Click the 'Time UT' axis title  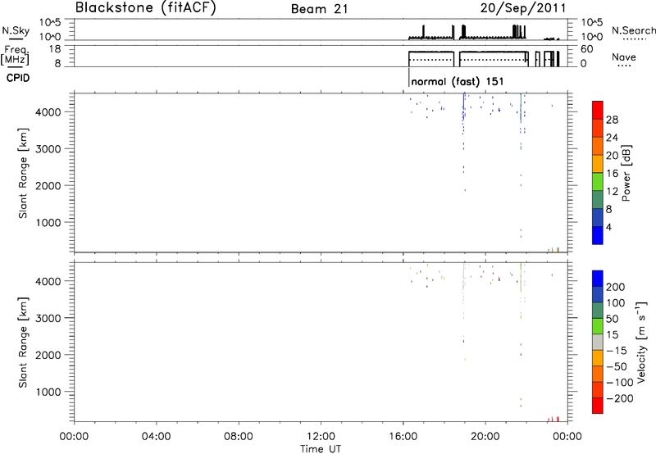point(321,449)
